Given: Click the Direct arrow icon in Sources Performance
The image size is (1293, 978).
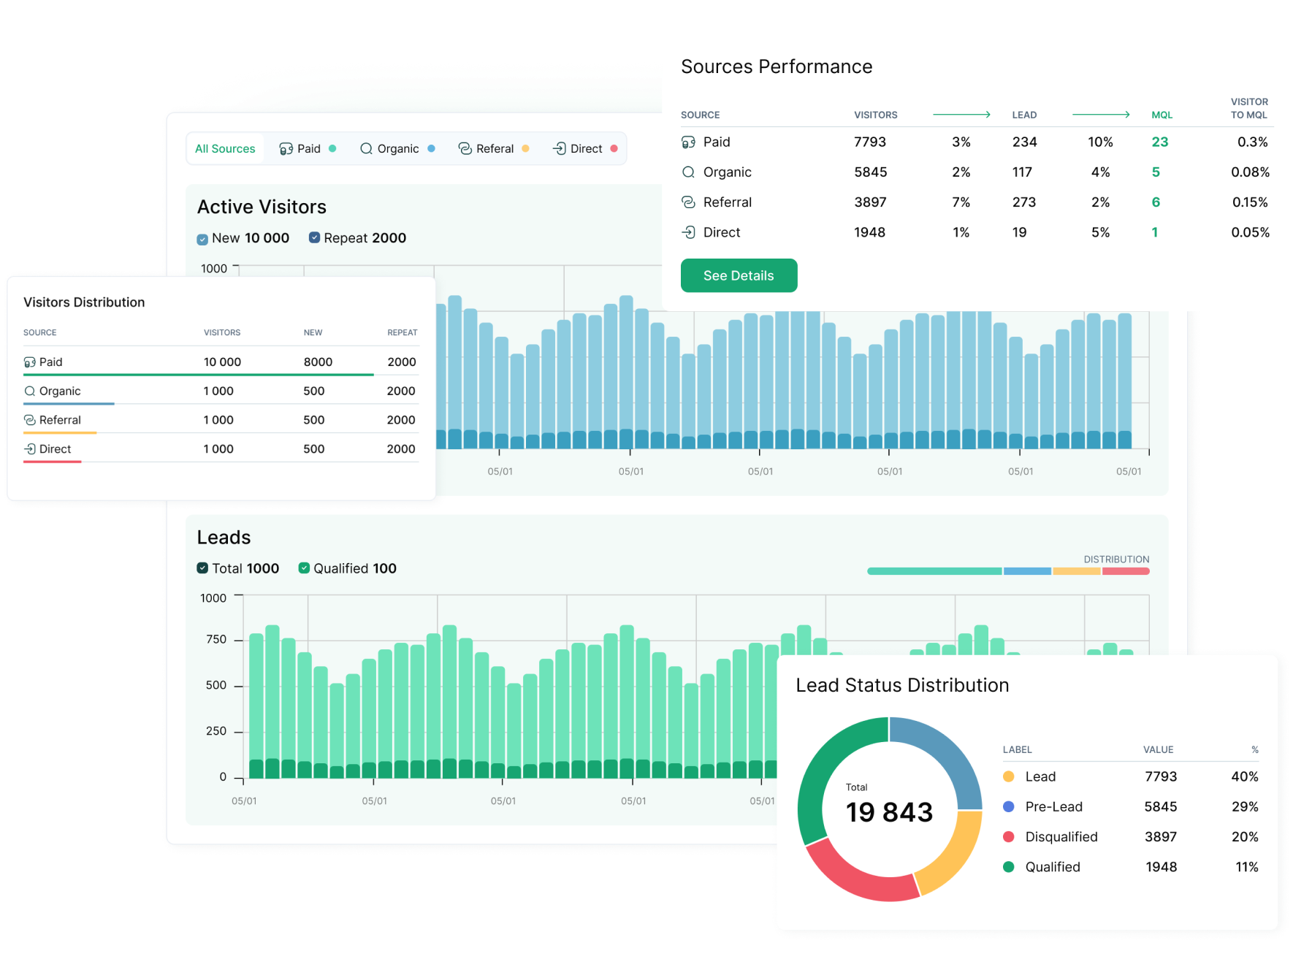Looking at the screenshot, I should (688, 232).
